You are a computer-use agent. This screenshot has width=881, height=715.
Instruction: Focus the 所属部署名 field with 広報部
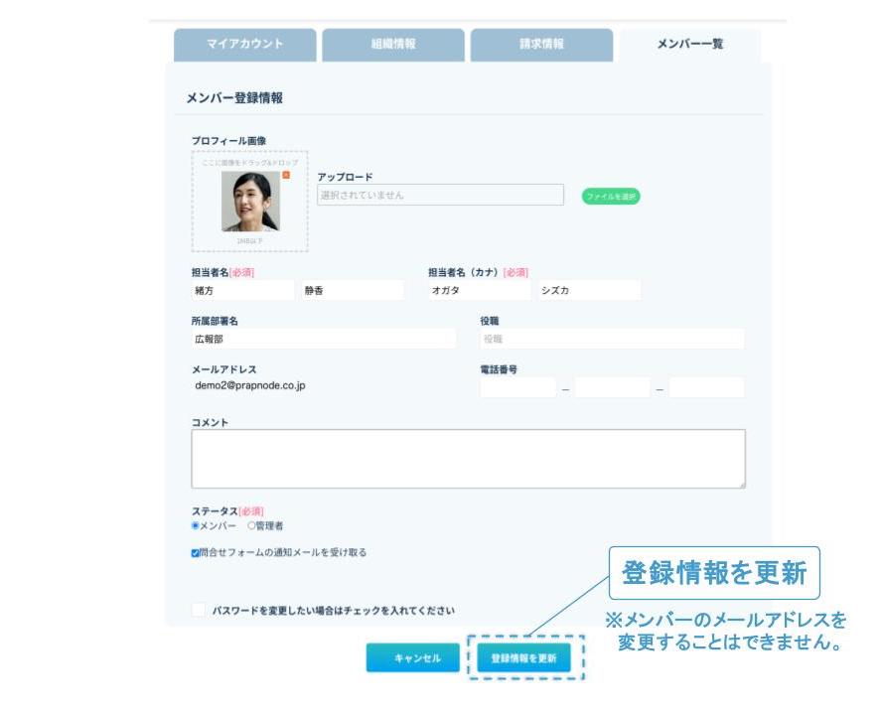(323, 339)
